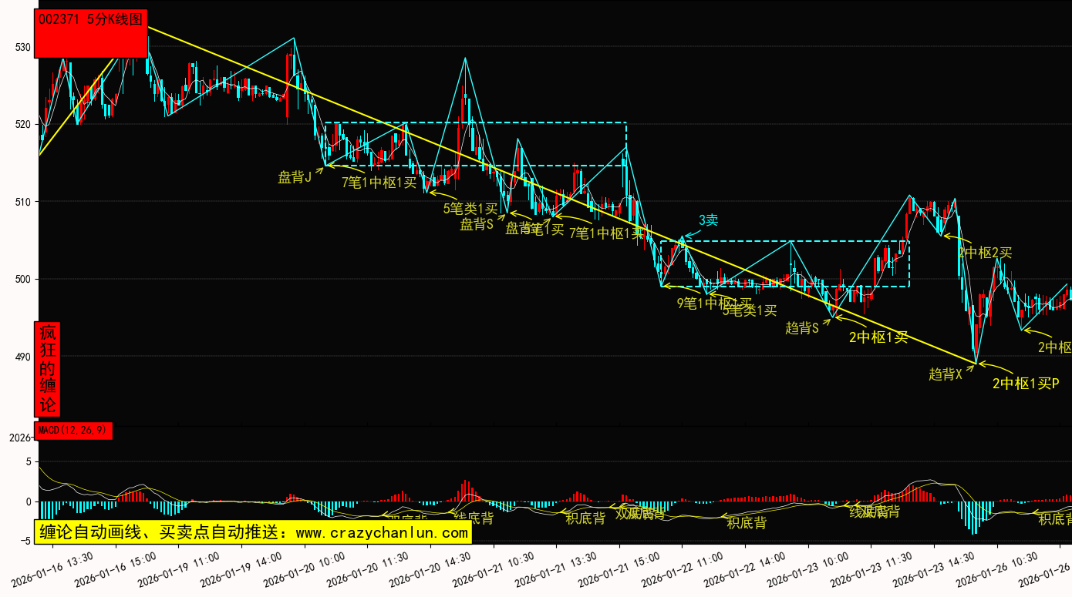The image size is (1072, 597).
Task: Click the MACD(12,26,9) indicator label
Action: tap(73, 430)
